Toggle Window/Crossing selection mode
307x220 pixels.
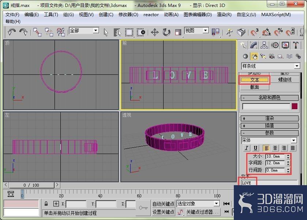[x=141, y=32]
